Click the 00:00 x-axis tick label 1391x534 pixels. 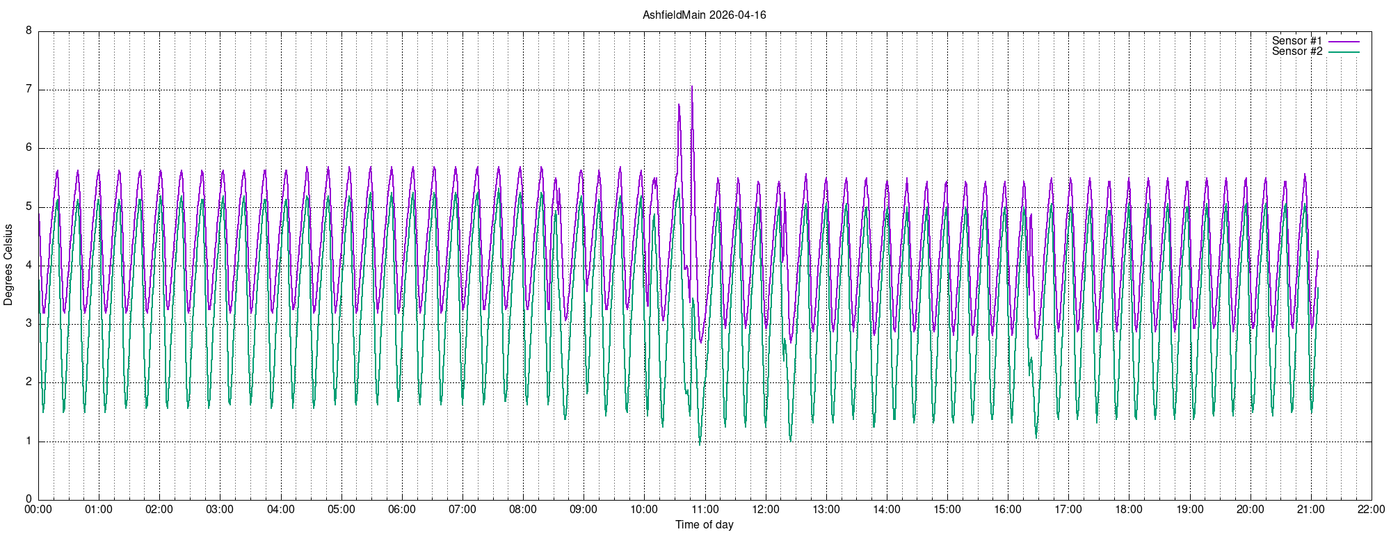pos(38,510)
